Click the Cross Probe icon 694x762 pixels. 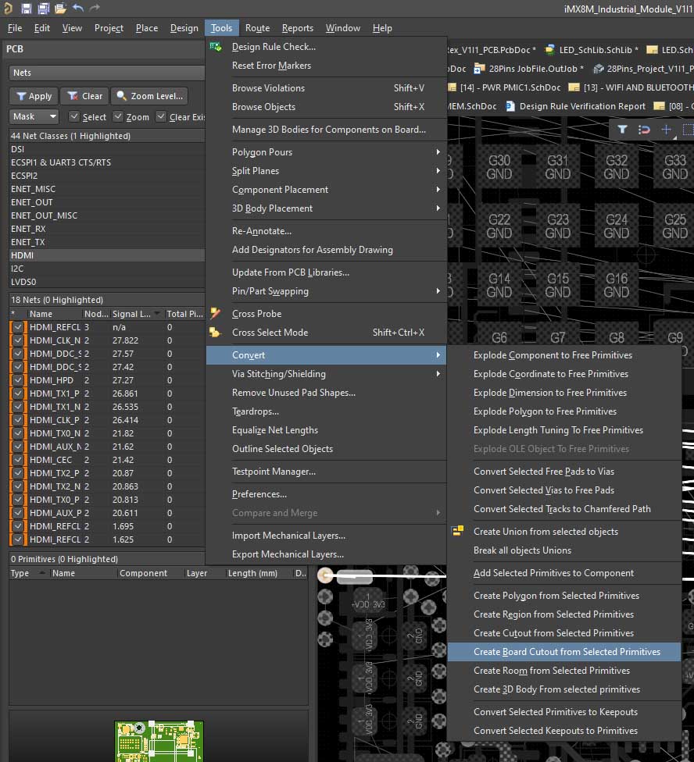(216, 314)
